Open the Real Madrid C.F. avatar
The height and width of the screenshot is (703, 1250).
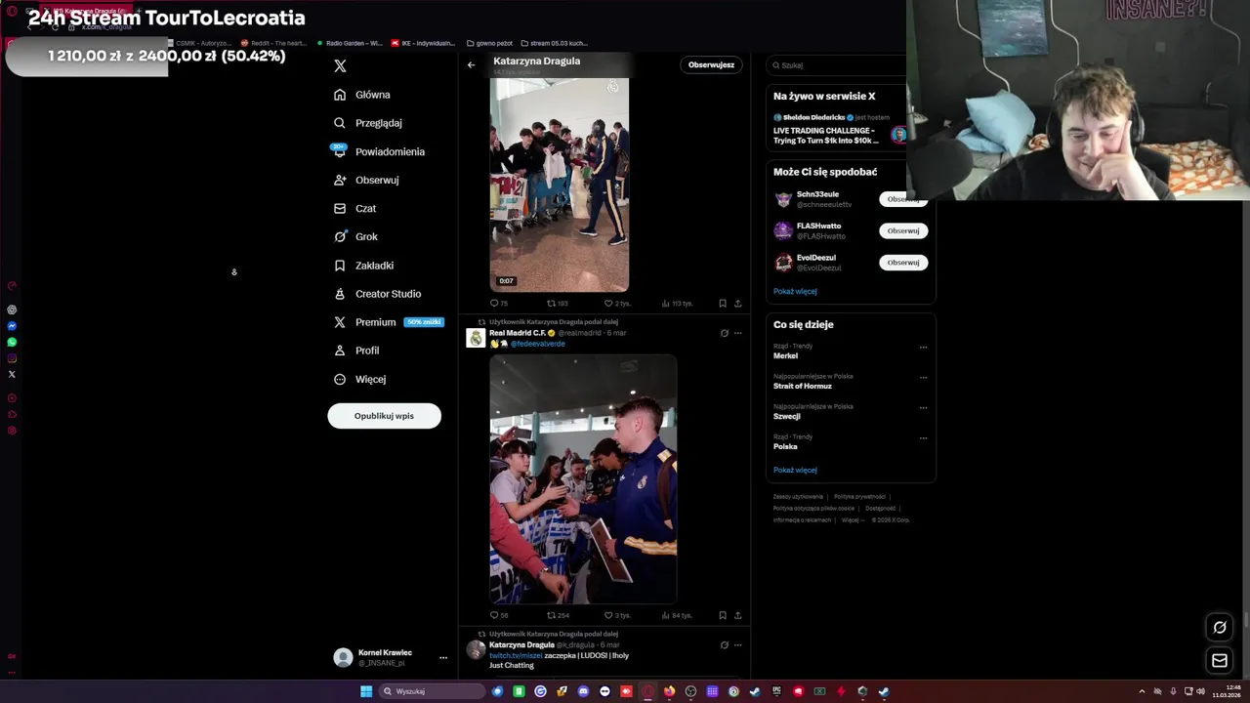click(x=476, y=339)
